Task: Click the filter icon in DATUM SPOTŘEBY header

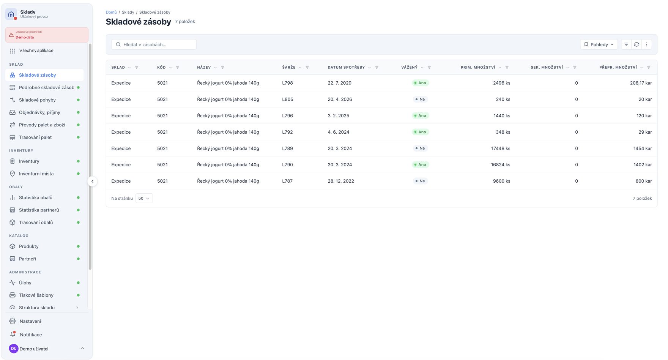Action: (377, 68)
